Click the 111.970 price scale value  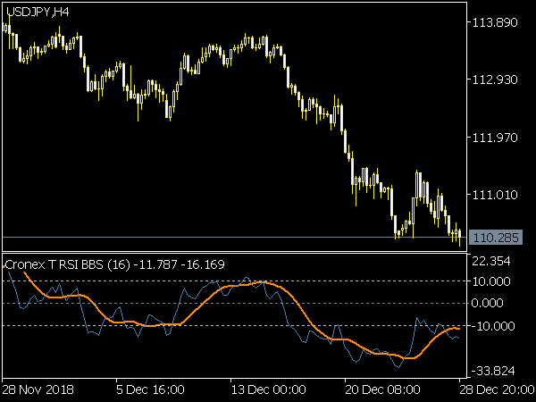point(495,138)
